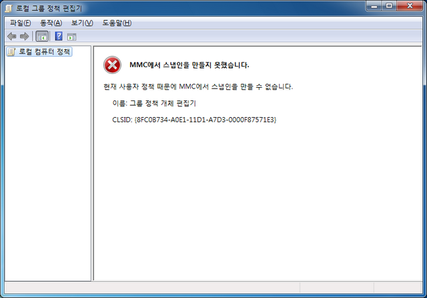
Task: Toggle the show/hide action pane icon
Action: 71,37
